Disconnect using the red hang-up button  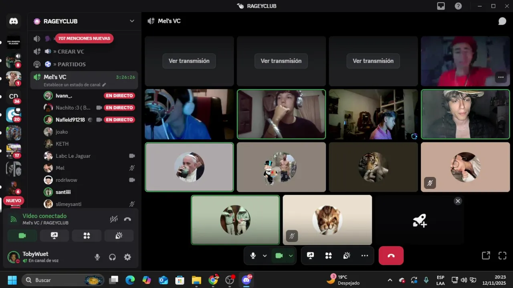pyautogui.click(x=391, y=256)
